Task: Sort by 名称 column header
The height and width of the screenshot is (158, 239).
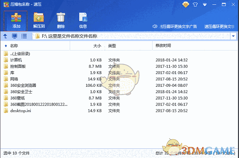Action: pos(14,46)
